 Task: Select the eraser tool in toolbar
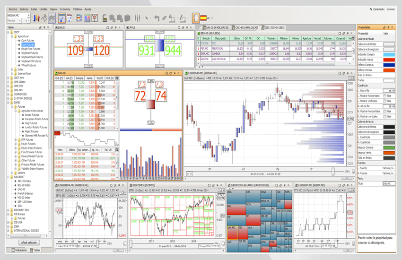click(164, 18)
